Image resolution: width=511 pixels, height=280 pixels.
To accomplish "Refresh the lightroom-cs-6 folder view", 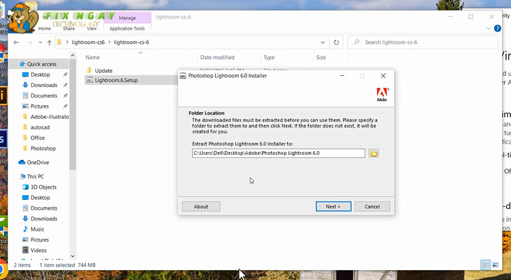I will point(337,42).
